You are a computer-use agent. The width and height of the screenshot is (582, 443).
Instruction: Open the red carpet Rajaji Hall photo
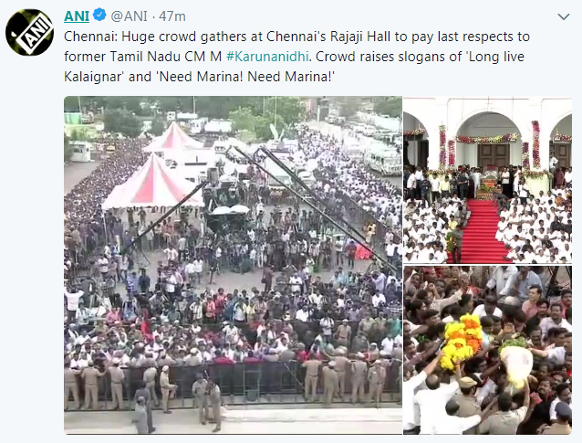click(487, 180)
